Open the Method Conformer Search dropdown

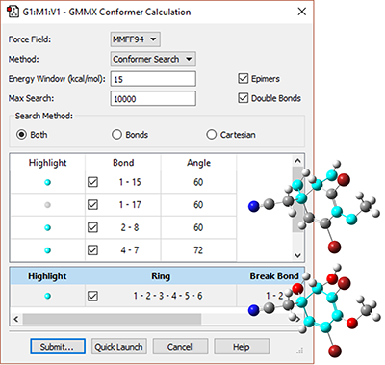(x=153, y=59)
